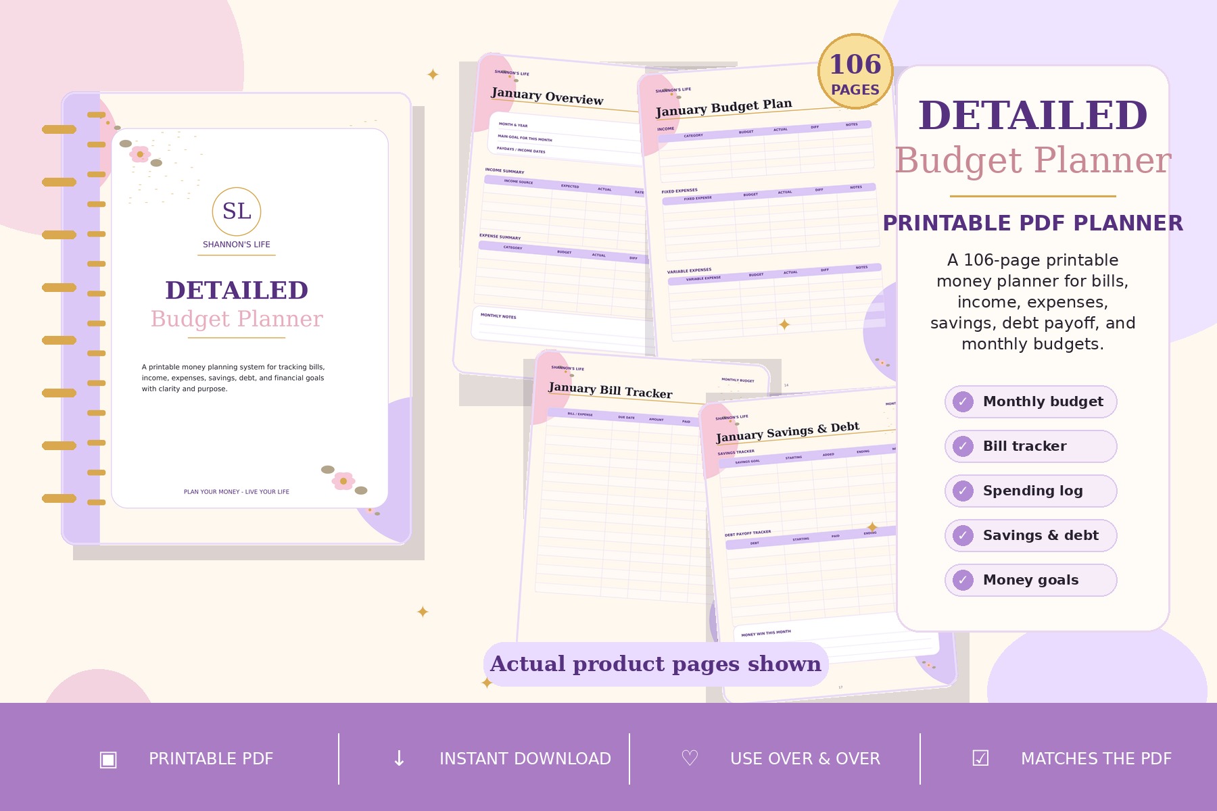Click the January Savings & Debt page title

click(x=788, y=431)
